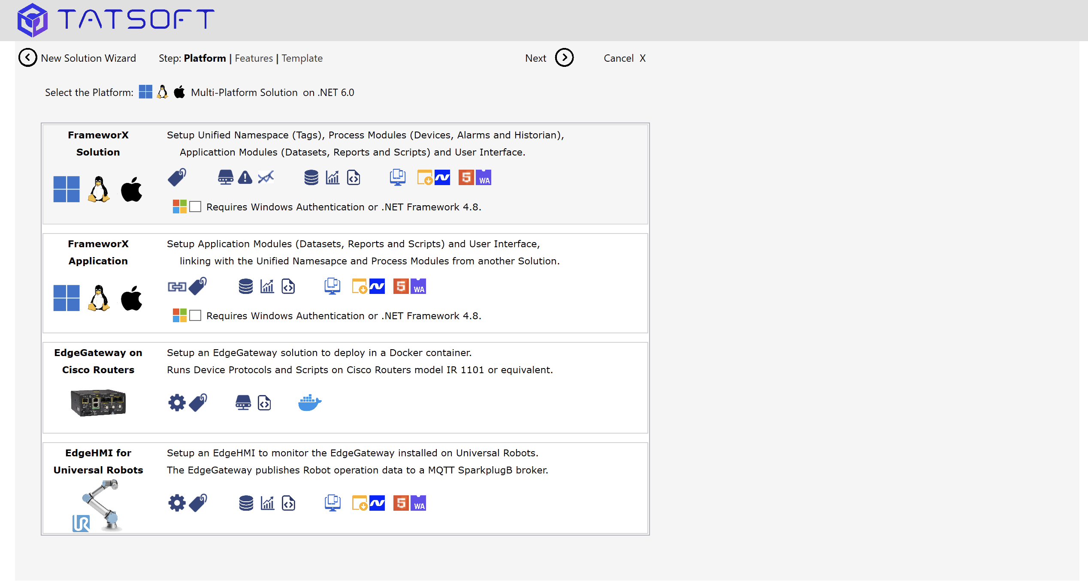Click the Historian trend icon
This screenshot has width=1088, height=581.
coord(266,177)
